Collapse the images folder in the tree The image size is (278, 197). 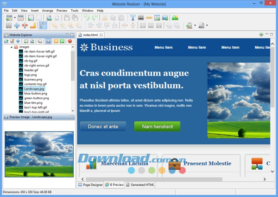tap(11, 47)
